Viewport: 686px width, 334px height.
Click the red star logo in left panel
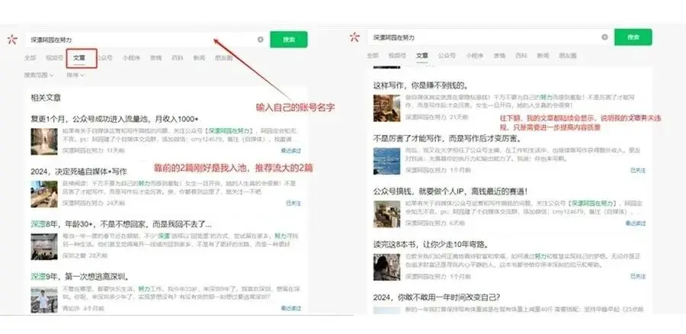tap(11, 39)
